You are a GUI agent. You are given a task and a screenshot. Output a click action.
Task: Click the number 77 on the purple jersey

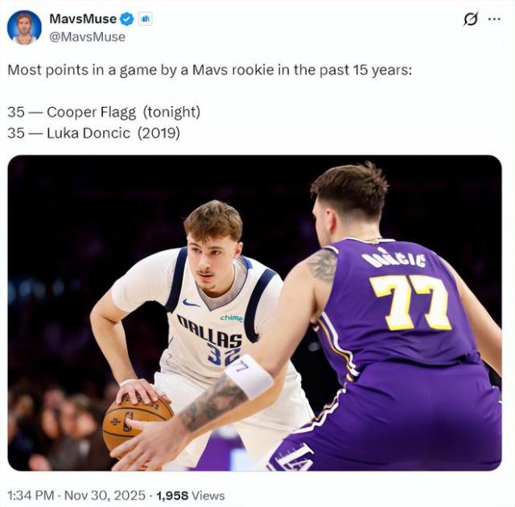(411, 303)
